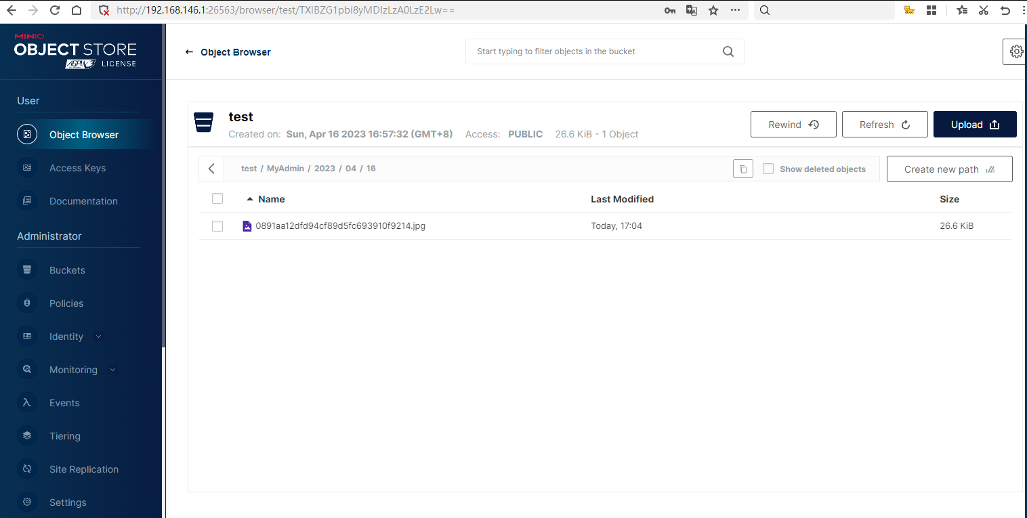
Task: Go back via Object Browser header link
Action: coord(228,52)
